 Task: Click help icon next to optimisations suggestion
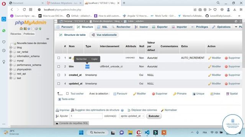coord(122,110)
